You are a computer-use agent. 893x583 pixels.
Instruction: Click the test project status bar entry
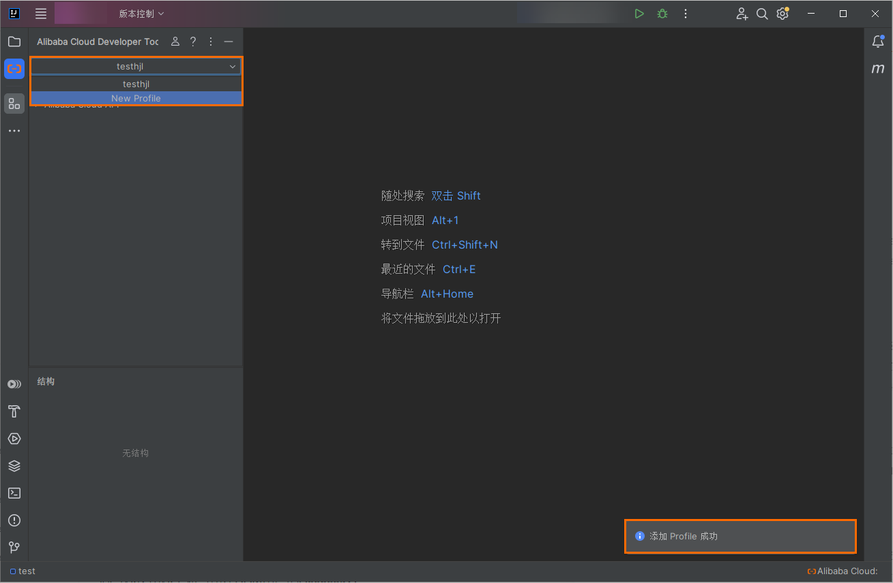[x=23, y=571]
